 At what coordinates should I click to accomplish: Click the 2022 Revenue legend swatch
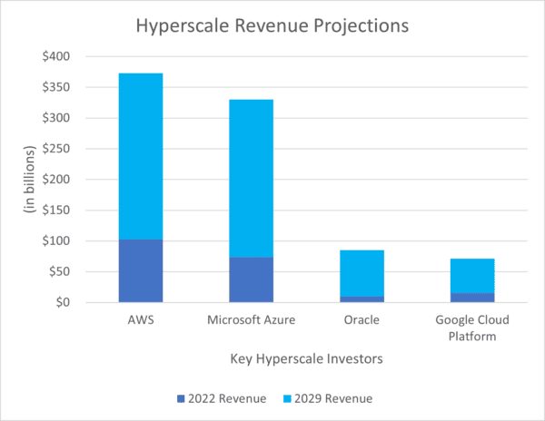click(181, 399)
